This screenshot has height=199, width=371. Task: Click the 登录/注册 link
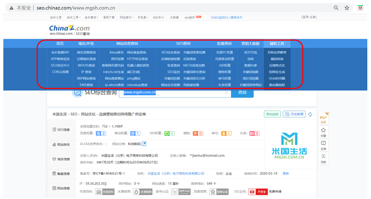[x=309, y=17]
